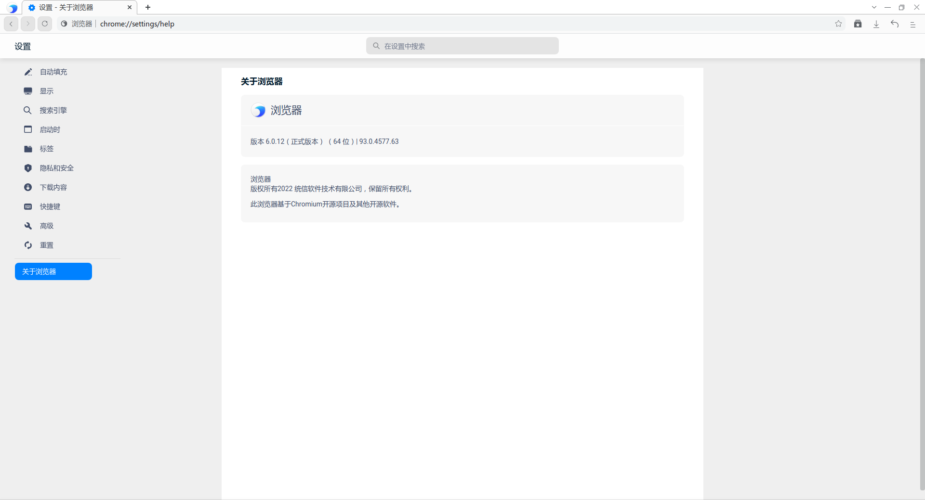Click the 设置 header title

click(x=23, y=46)
